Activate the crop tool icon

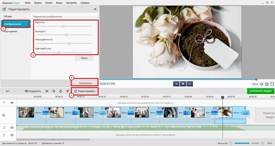pos(54,91)
